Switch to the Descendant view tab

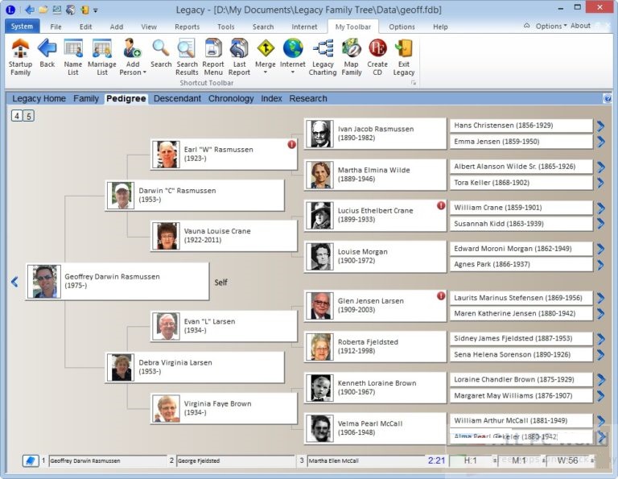pos(177,98)
